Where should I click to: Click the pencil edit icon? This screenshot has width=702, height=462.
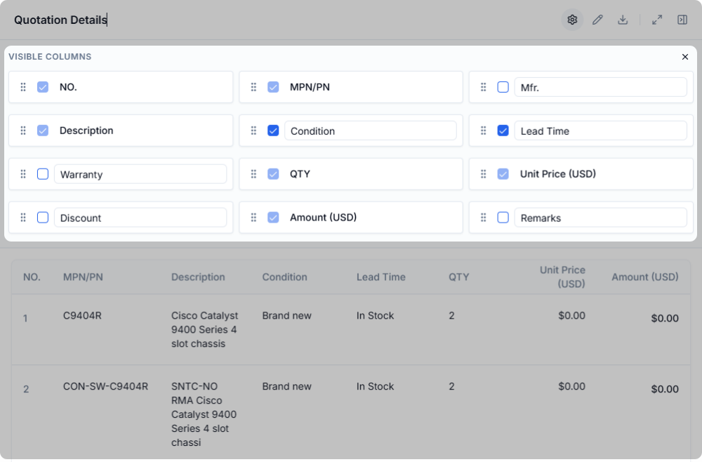[597, 20]
